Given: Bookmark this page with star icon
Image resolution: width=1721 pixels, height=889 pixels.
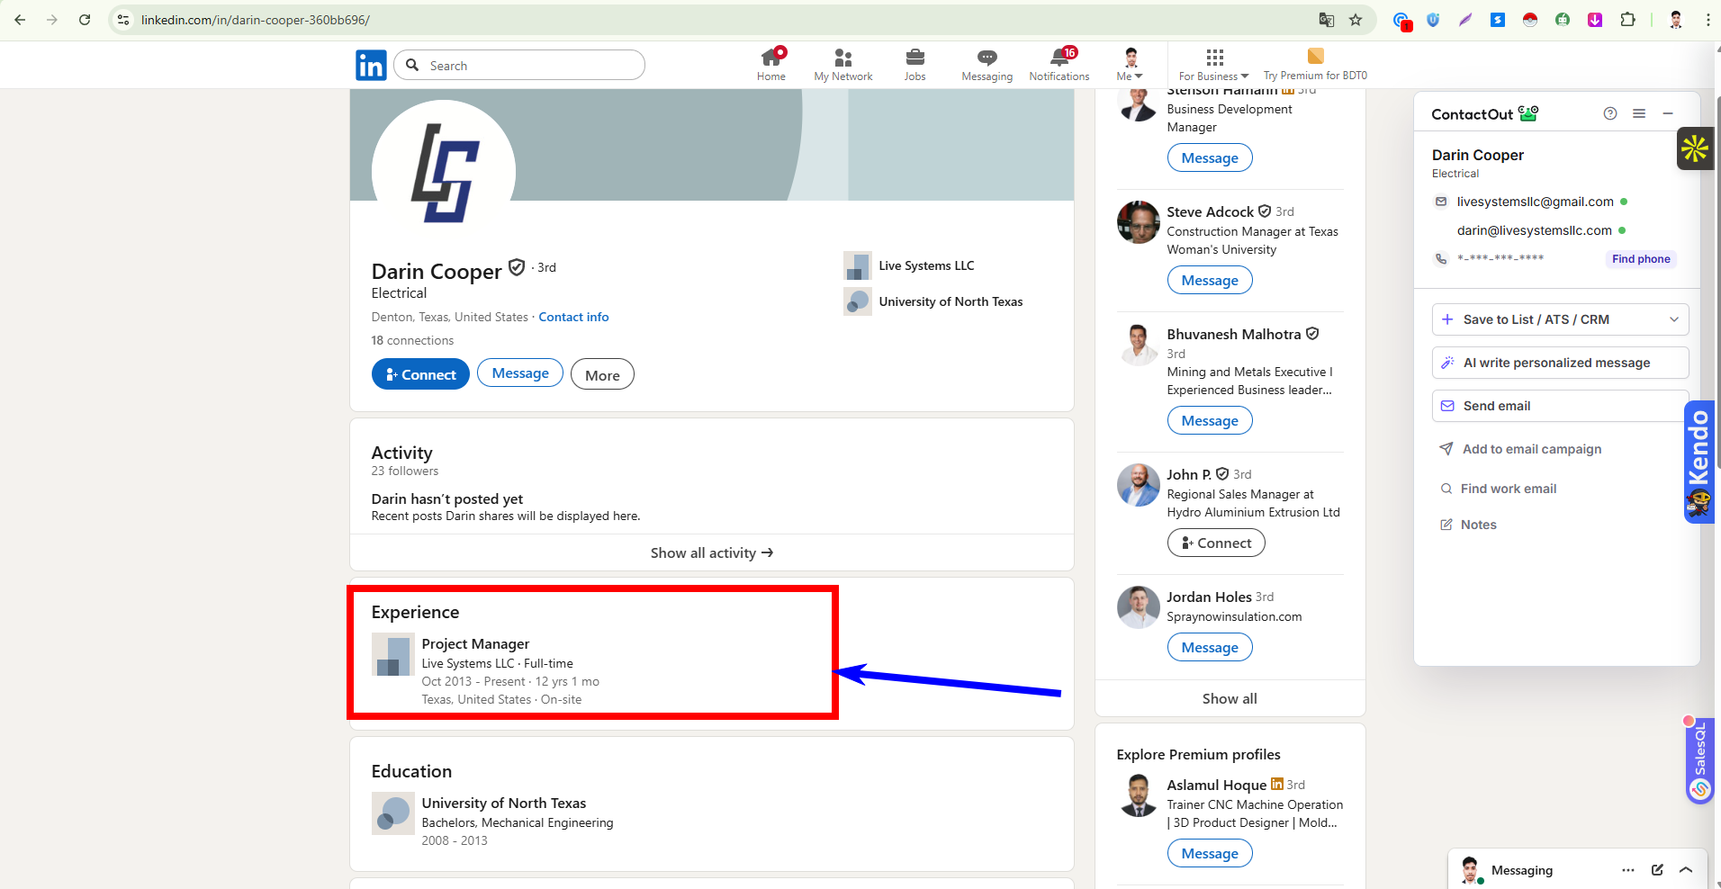Looking at the screenshot, I should pos(1356,20).
